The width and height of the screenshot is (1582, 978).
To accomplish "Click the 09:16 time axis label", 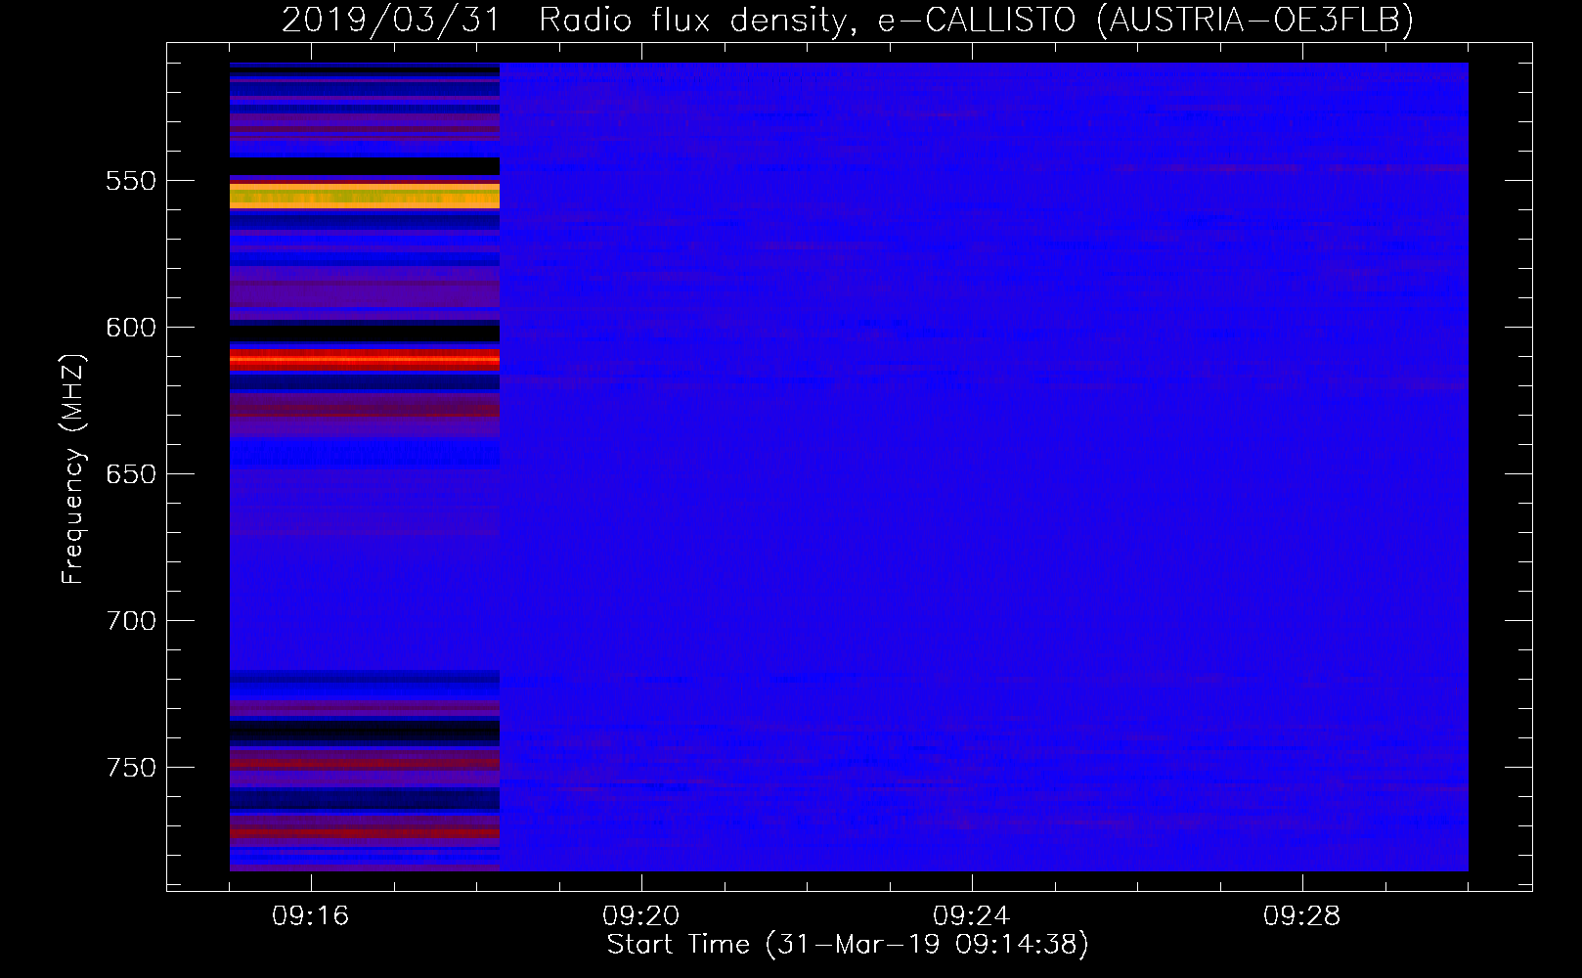I will (x=311, y=916).
